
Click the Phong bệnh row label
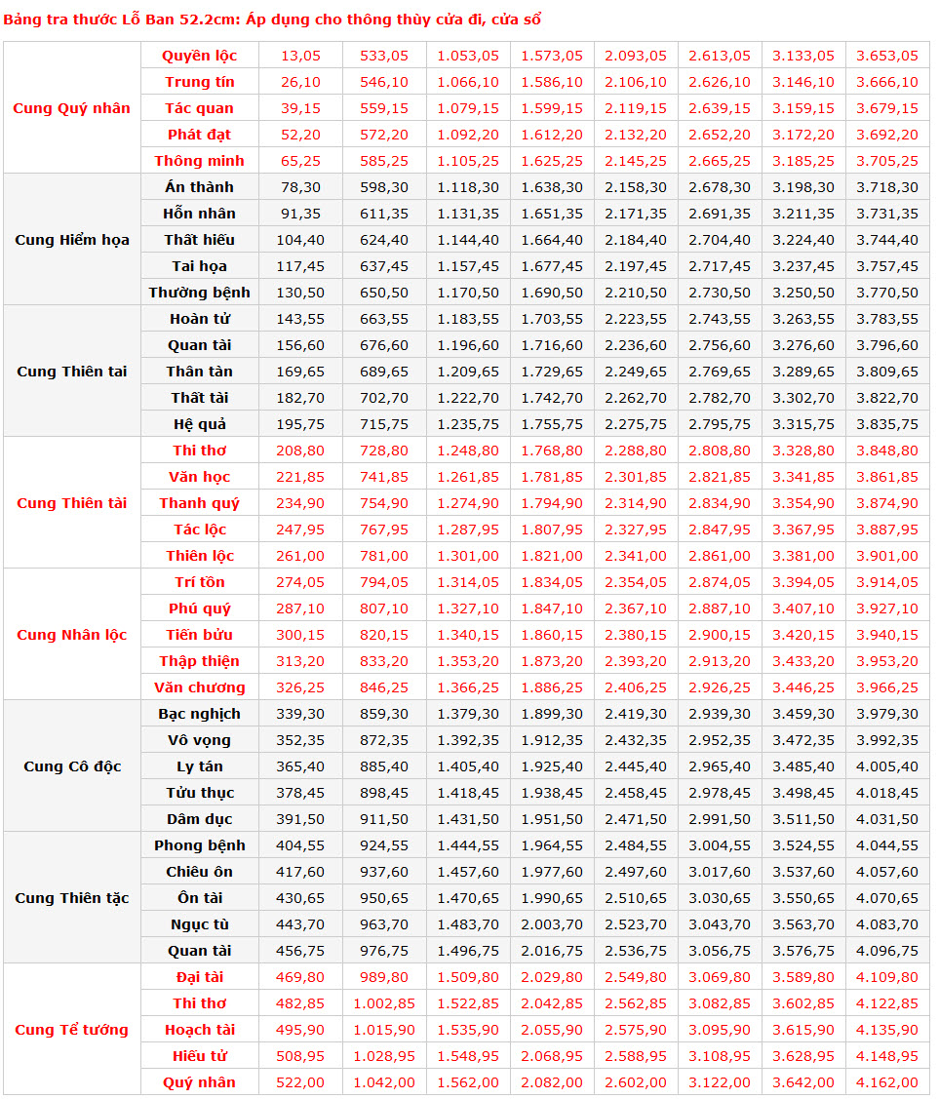(x=199, y=845)
